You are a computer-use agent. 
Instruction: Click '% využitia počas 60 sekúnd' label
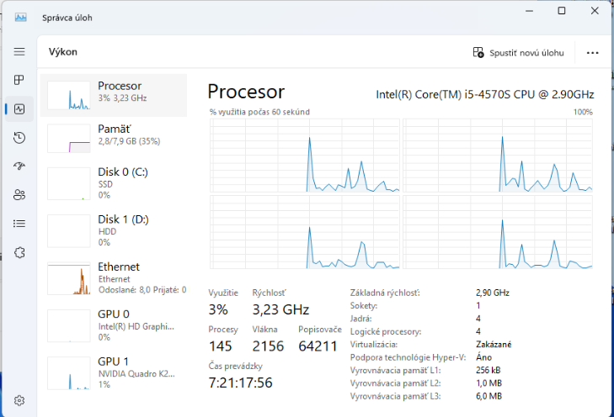(x=259, y=112)
